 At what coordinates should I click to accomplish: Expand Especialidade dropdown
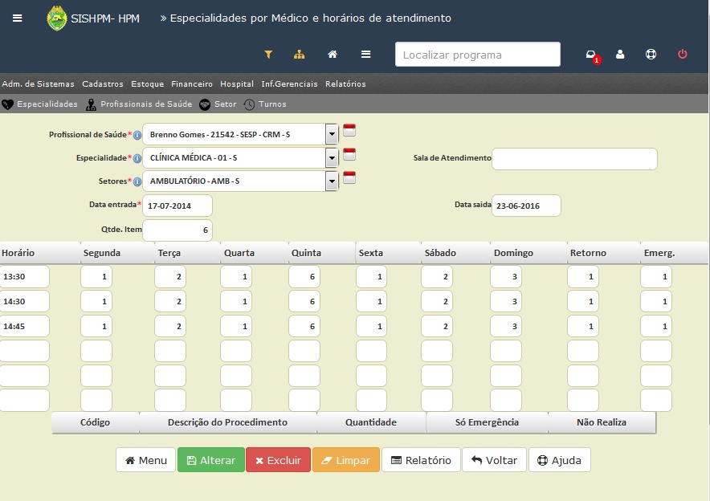[x=332, y=158]
